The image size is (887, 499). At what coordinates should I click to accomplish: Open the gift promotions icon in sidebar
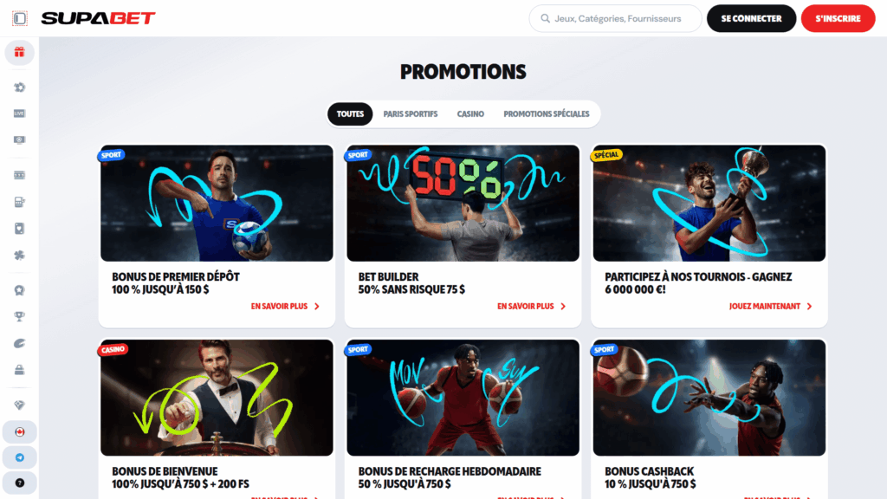click(19, 52)
